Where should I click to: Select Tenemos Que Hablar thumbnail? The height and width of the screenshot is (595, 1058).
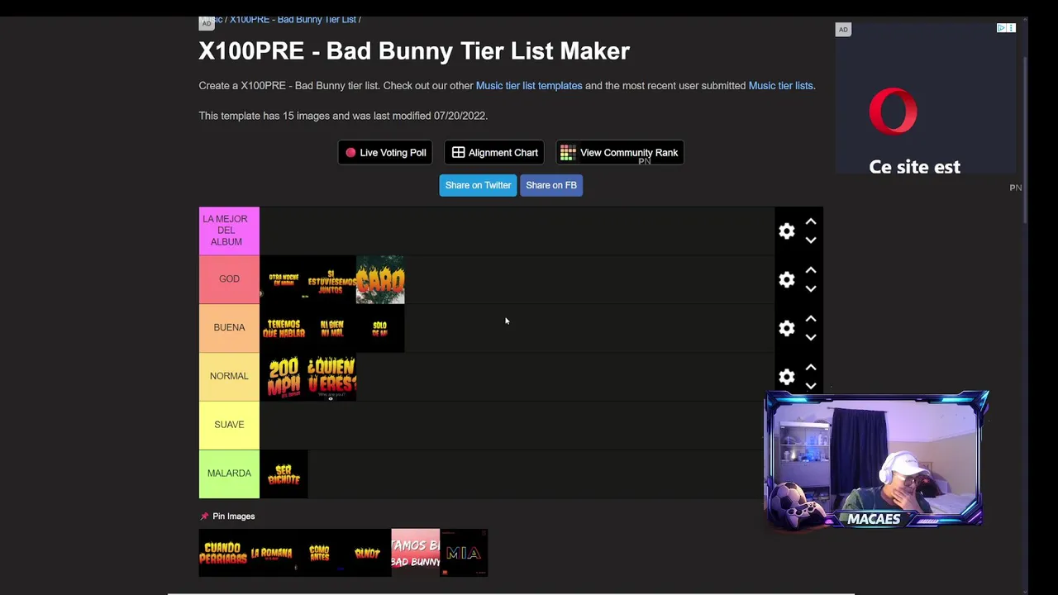(x=284, y=328)
